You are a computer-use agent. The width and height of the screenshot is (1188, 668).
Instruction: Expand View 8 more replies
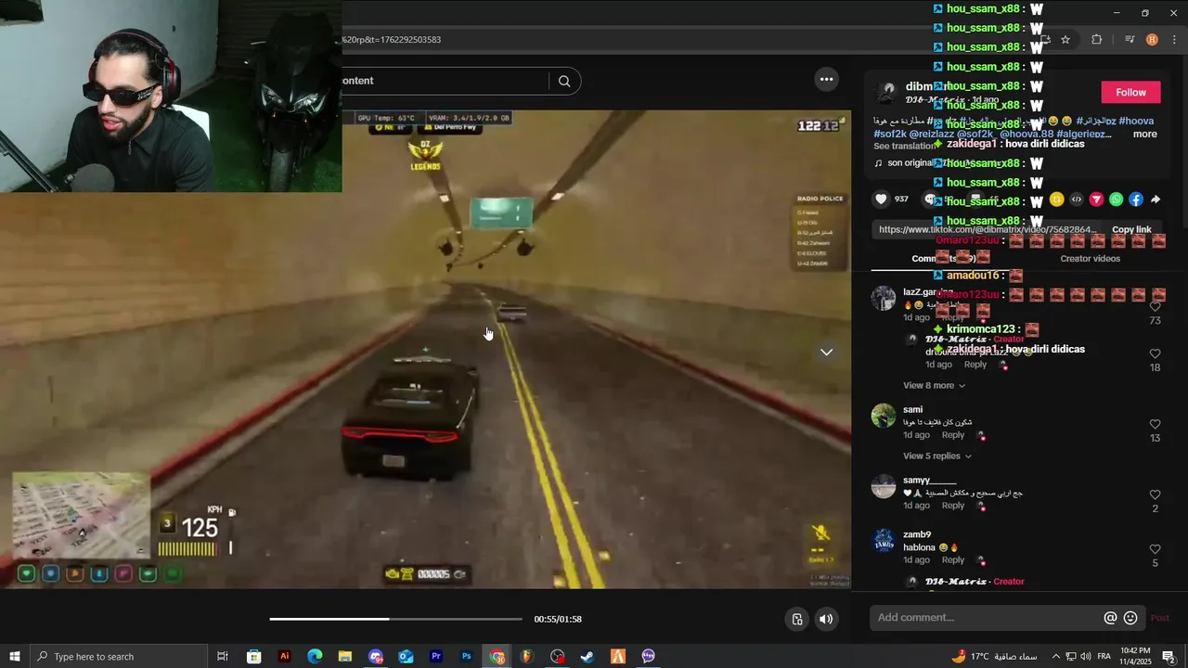tap(934, 386)
